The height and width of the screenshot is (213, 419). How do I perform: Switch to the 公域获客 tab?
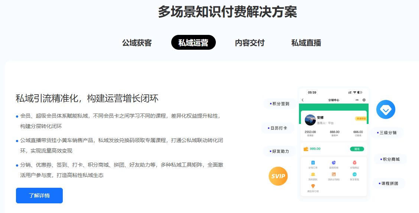(137, 43)
